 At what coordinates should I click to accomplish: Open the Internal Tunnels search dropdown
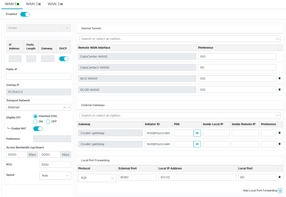click(180, 39)
